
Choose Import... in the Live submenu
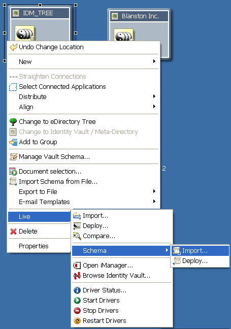click(x=122, y=216)
